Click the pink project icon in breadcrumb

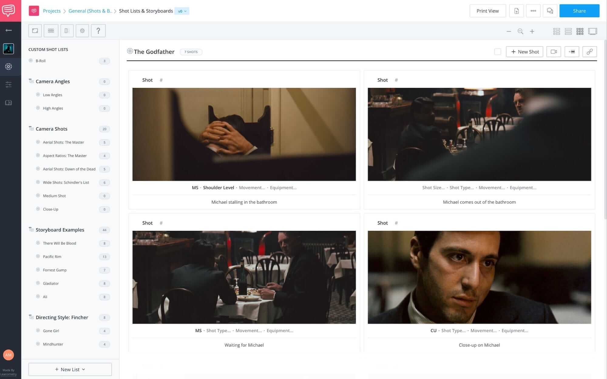(x=34, y=11)
